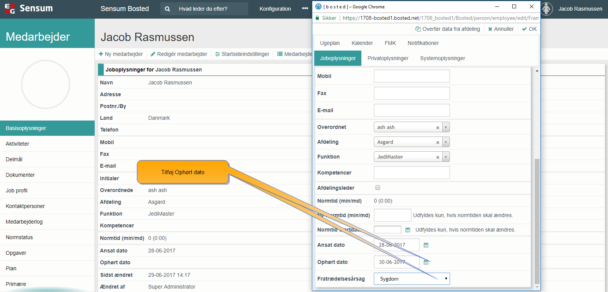Click the search magnifier icon in top bar
Image resolution: width=608 pixels, height=292 pixels.
167,9
